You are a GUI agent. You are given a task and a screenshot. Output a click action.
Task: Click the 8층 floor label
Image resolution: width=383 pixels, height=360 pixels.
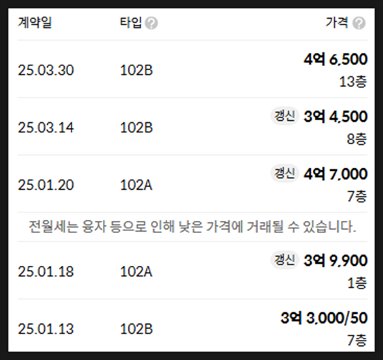tap(357, 139)
